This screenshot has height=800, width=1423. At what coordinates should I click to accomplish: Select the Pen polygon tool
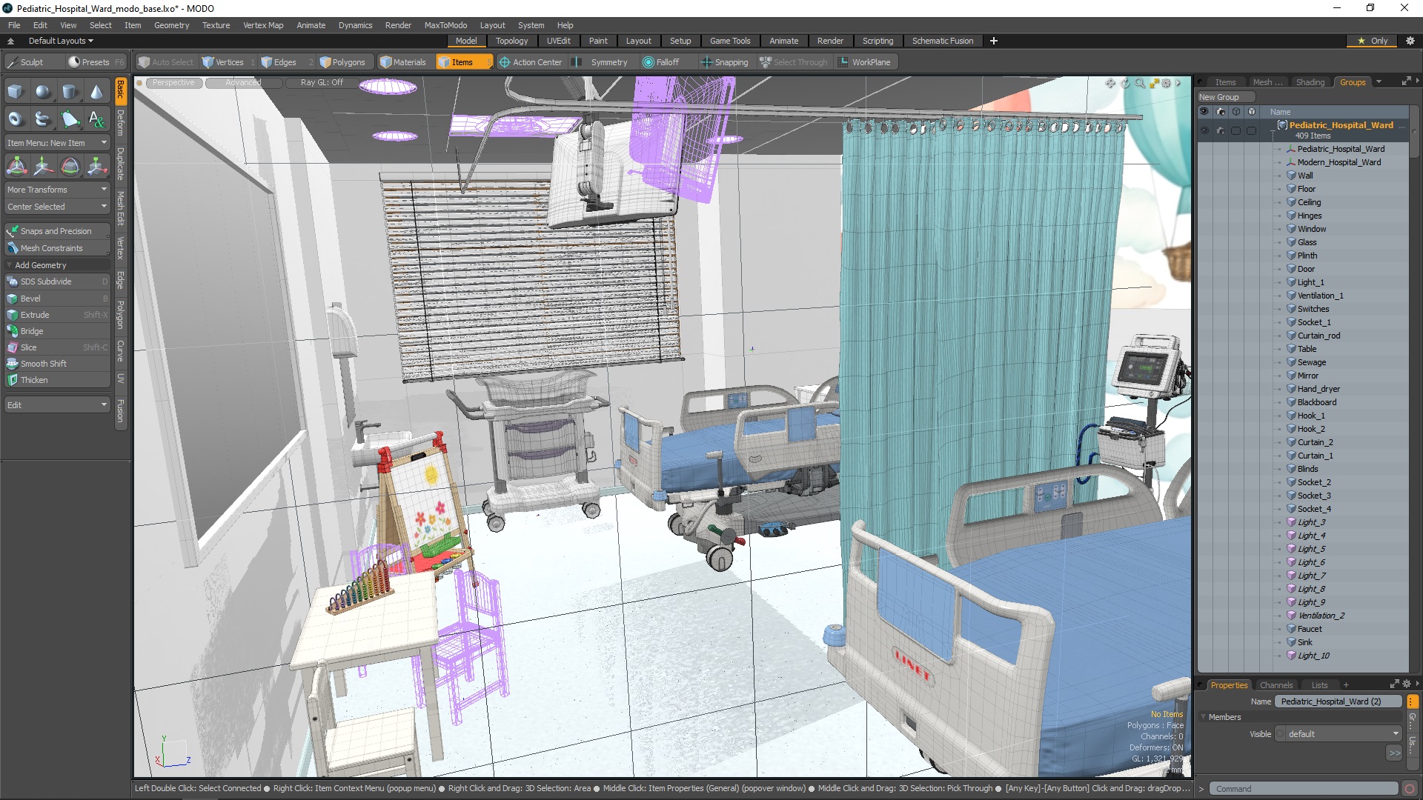[70, 119]
